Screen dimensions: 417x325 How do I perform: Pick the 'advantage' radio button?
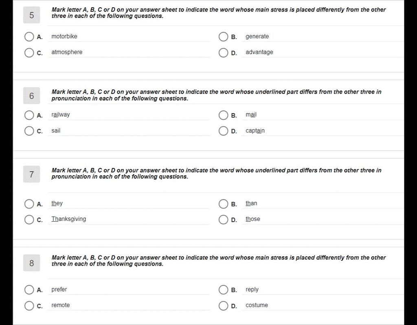[223, 52]
